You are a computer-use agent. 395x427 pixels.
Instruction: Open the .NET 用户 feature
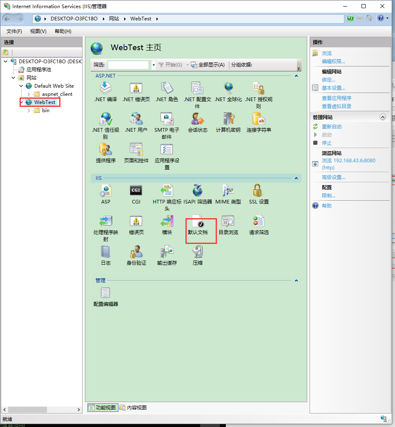pyautogui.click(x=136, y=122)
